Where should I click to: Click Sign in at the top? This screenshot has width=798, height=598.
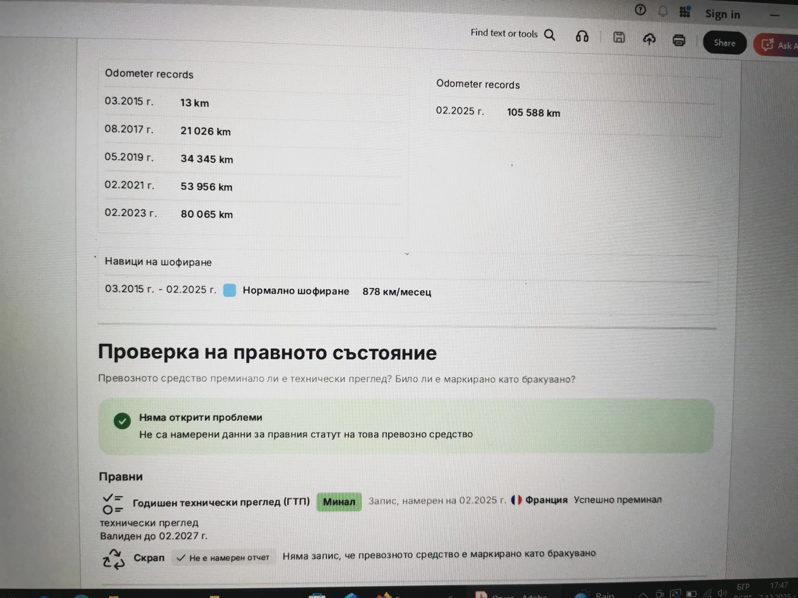[x=722, y=14]
